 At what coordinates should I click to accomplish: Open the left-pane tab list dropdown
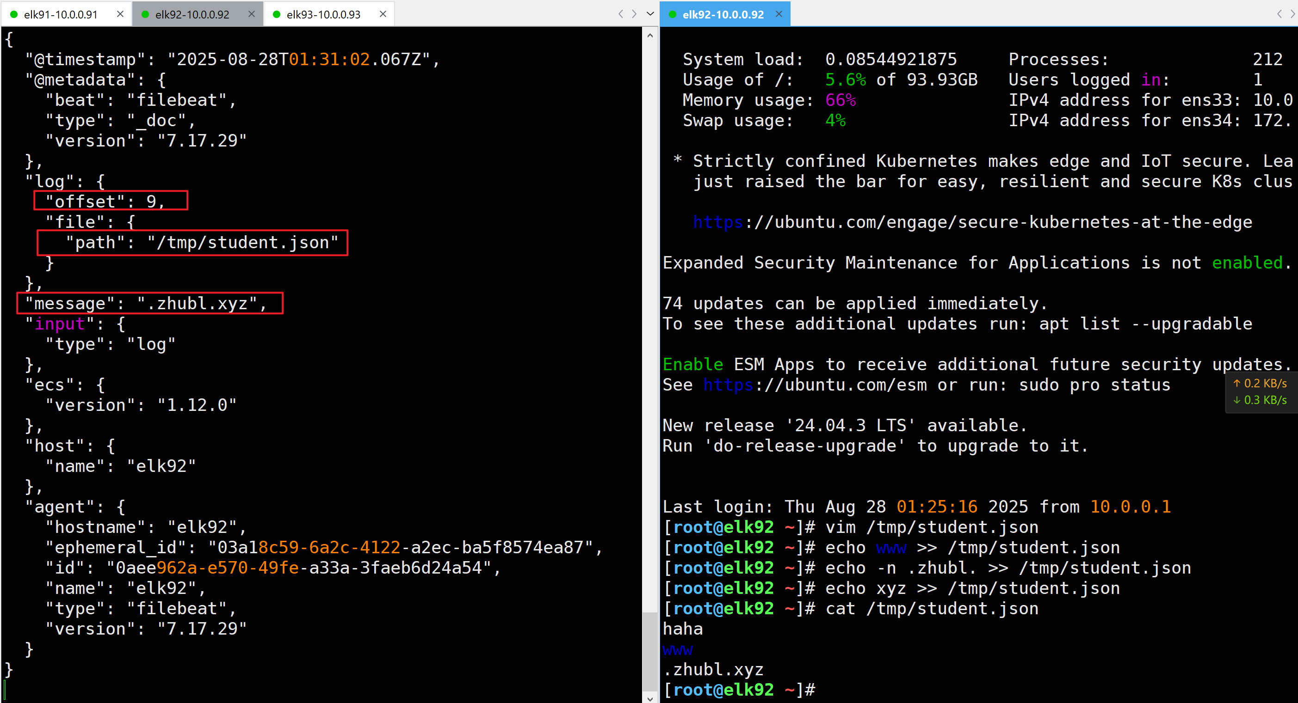tap(650, 14)
